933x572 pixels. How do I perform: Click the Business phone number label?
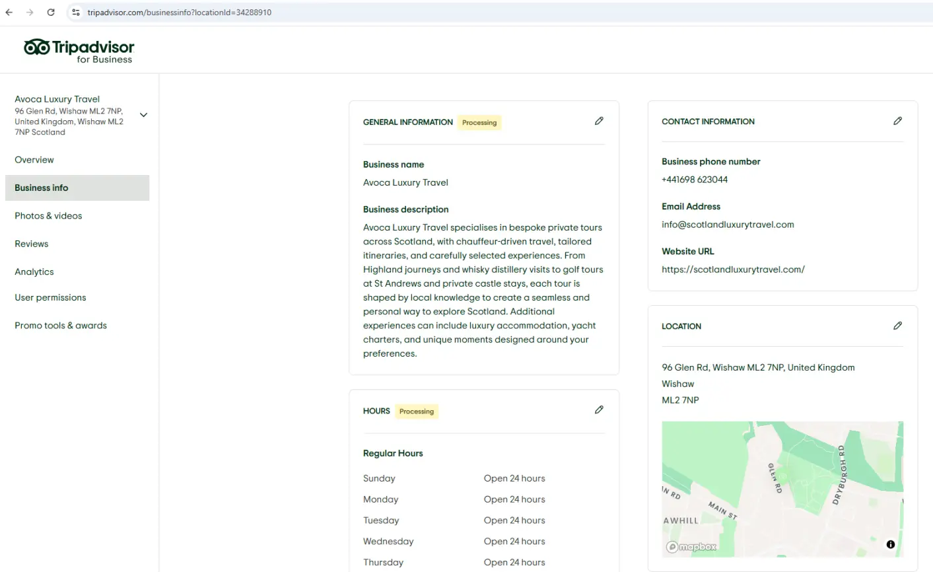click(711, 161)
